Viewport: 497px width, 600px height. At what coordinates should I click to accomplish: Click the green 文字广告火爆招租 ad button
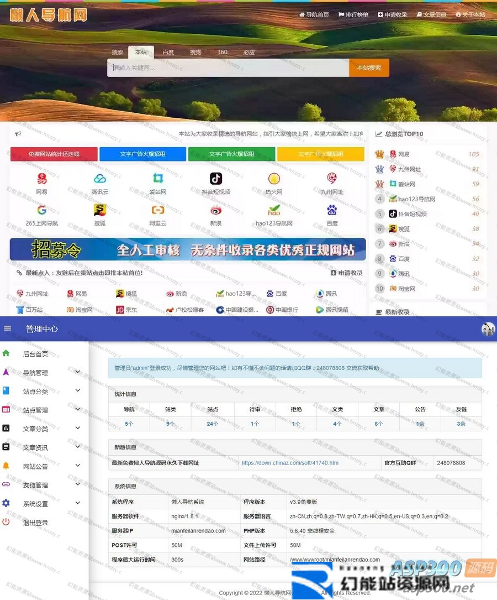(x=231, y=154)
